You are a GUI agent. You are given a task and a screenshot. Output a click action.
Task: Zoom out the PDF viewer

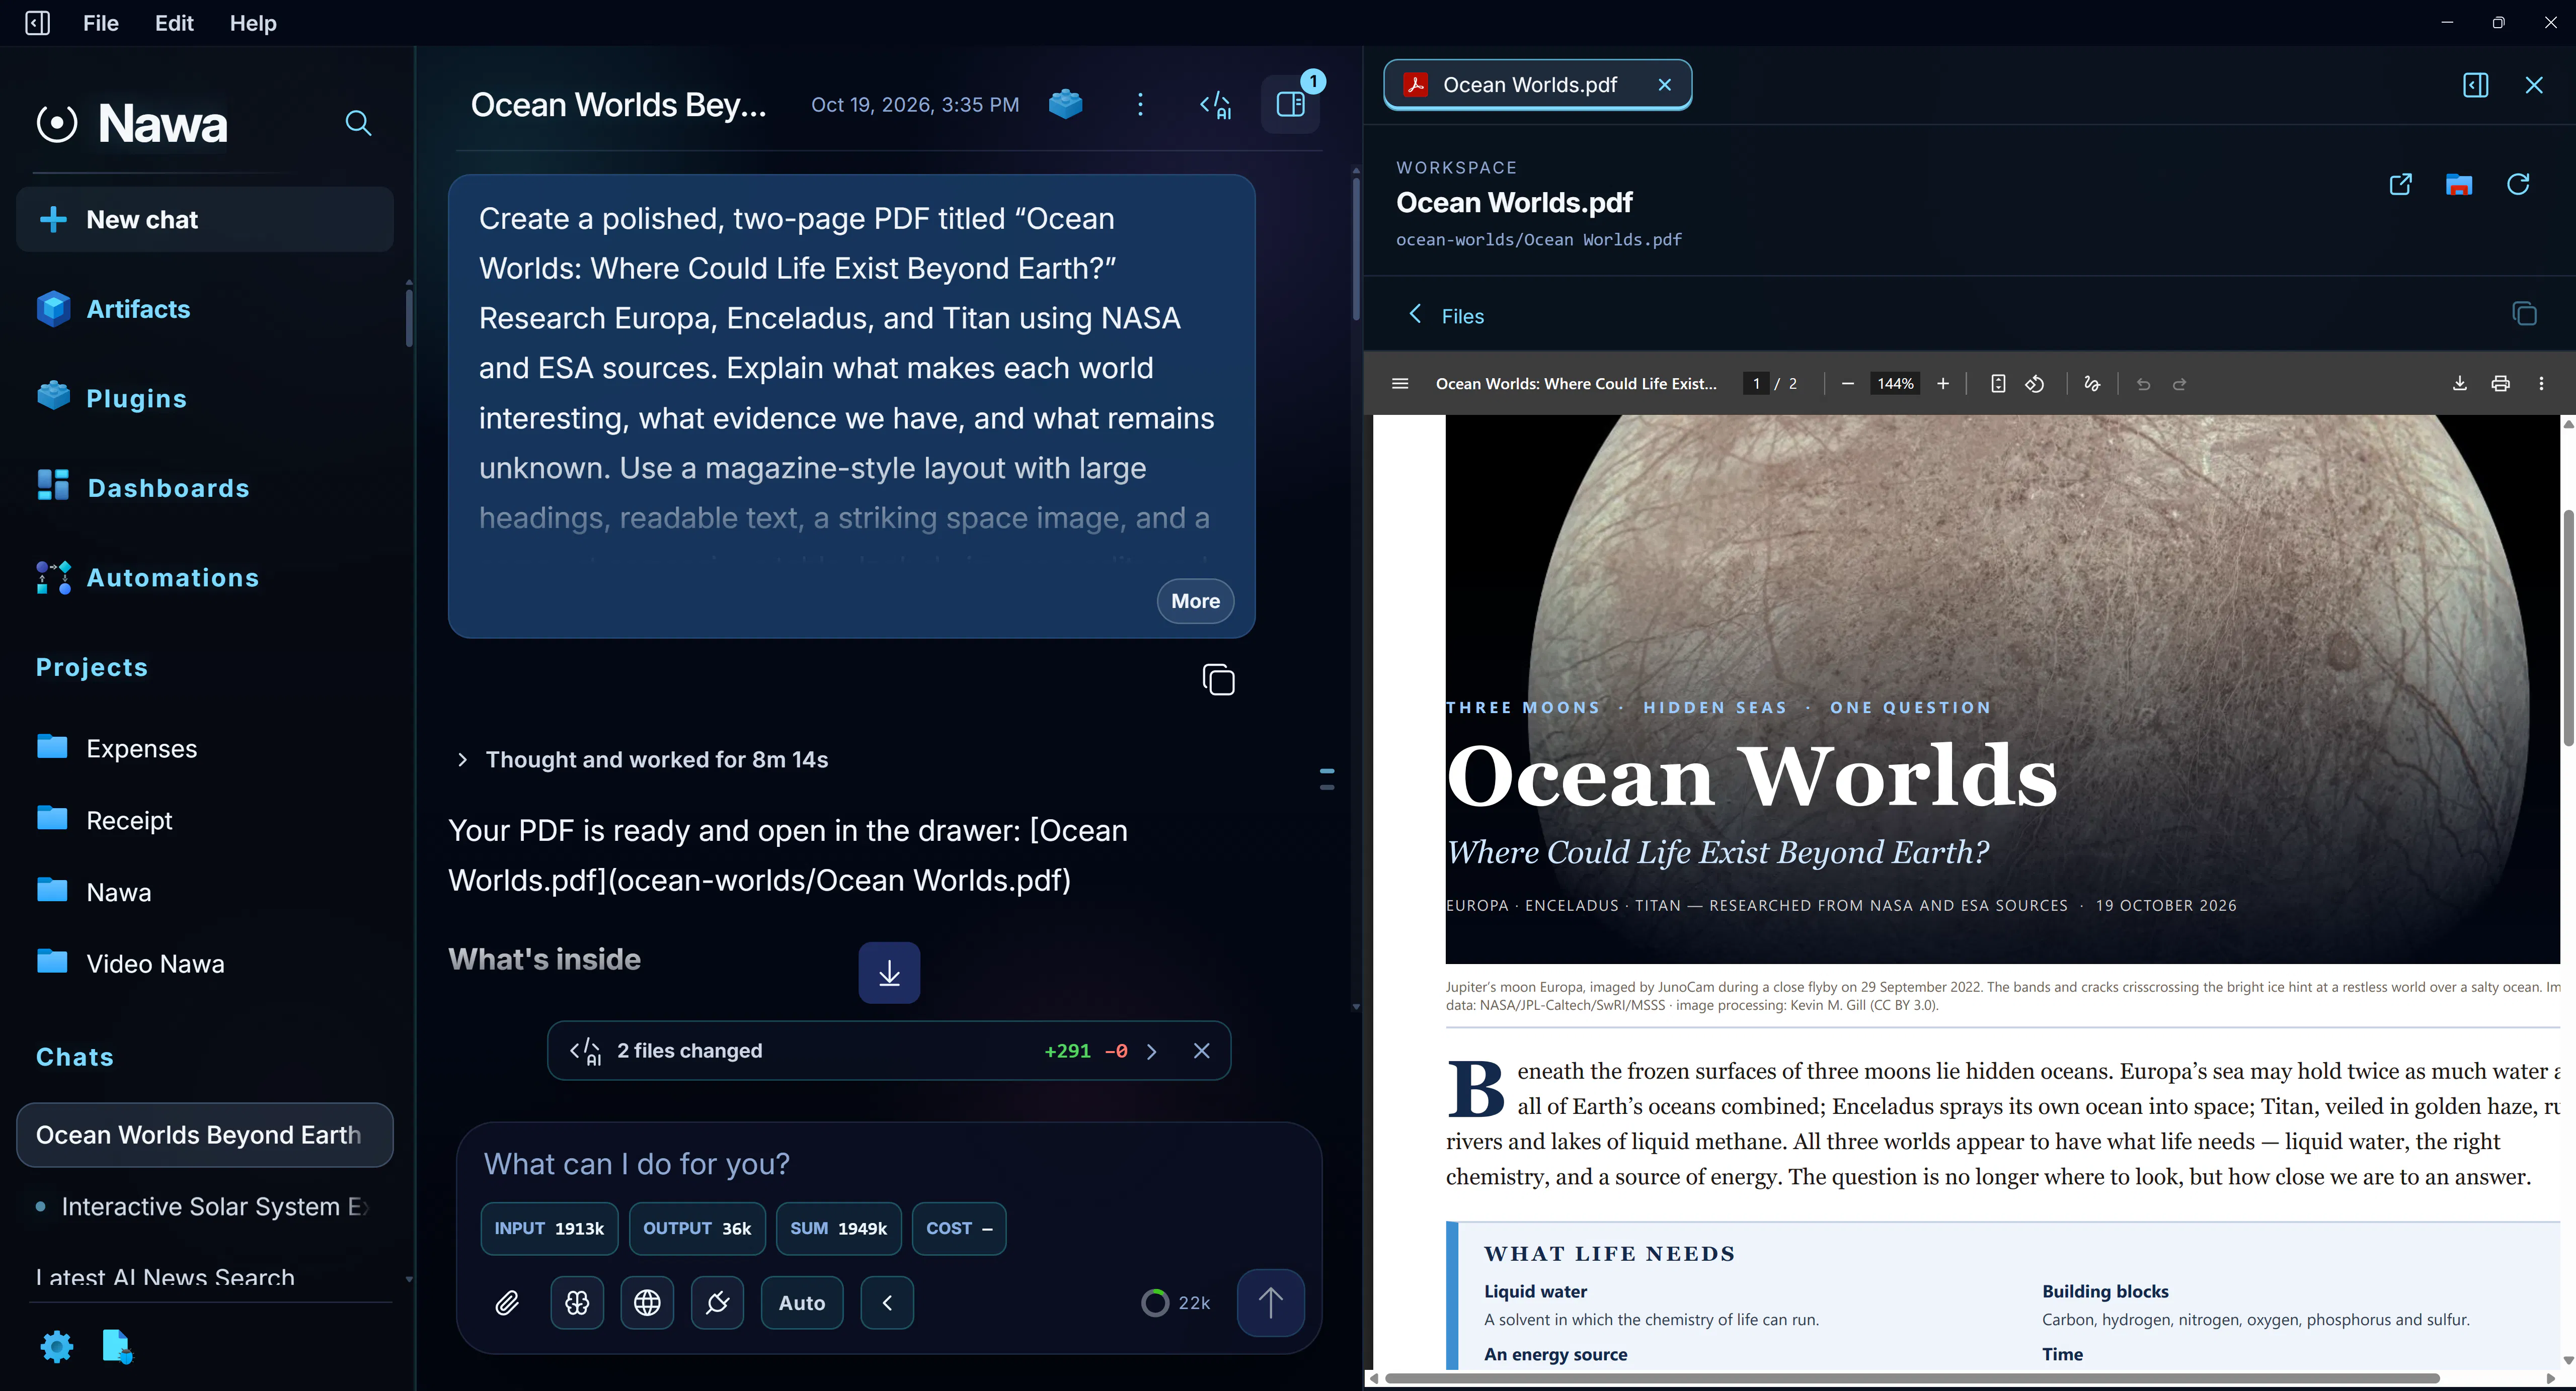1848,384
